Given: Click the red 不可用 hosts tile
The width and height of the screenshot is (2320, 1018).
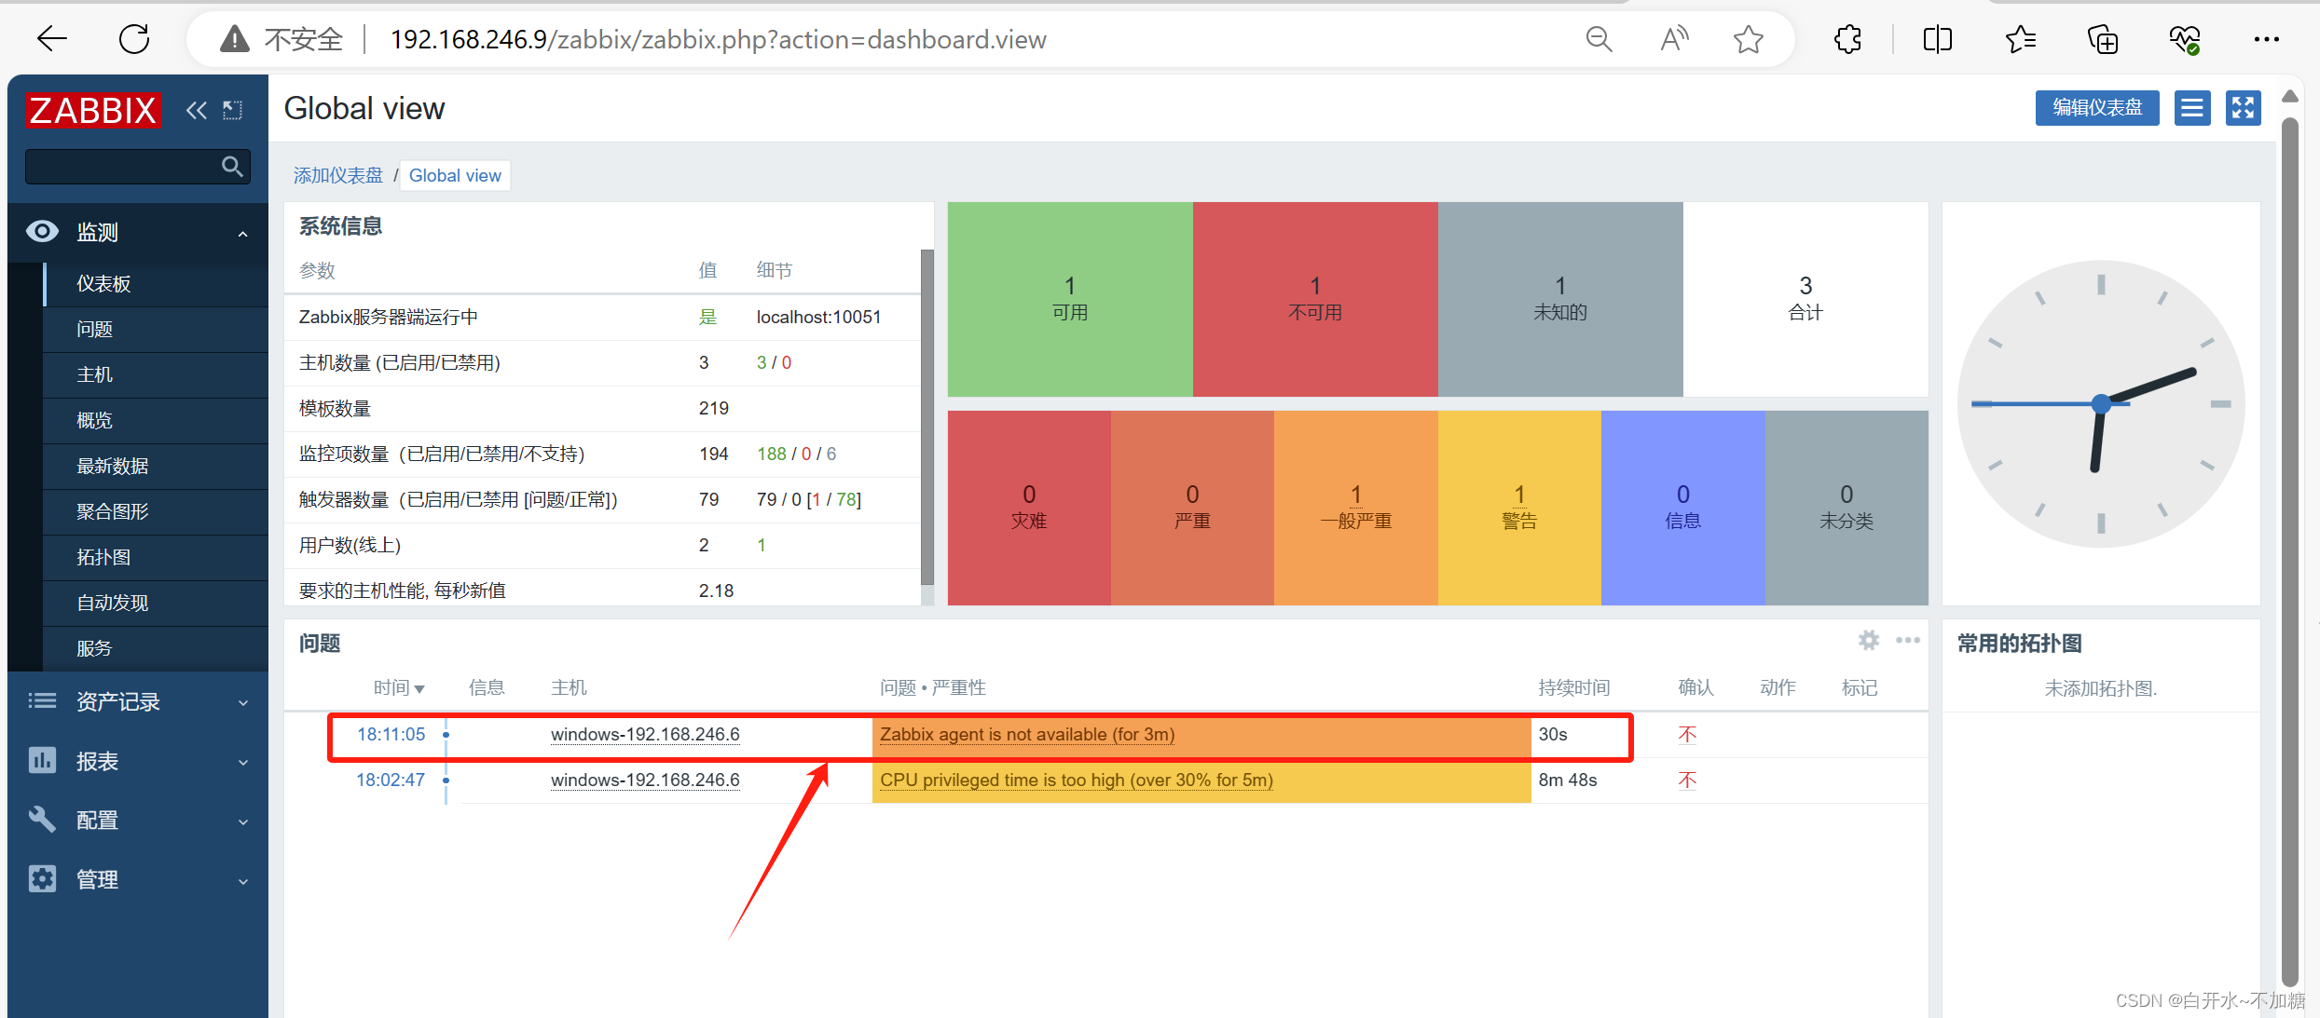Looking at the screenshot, I should [x=1315, y=299].
